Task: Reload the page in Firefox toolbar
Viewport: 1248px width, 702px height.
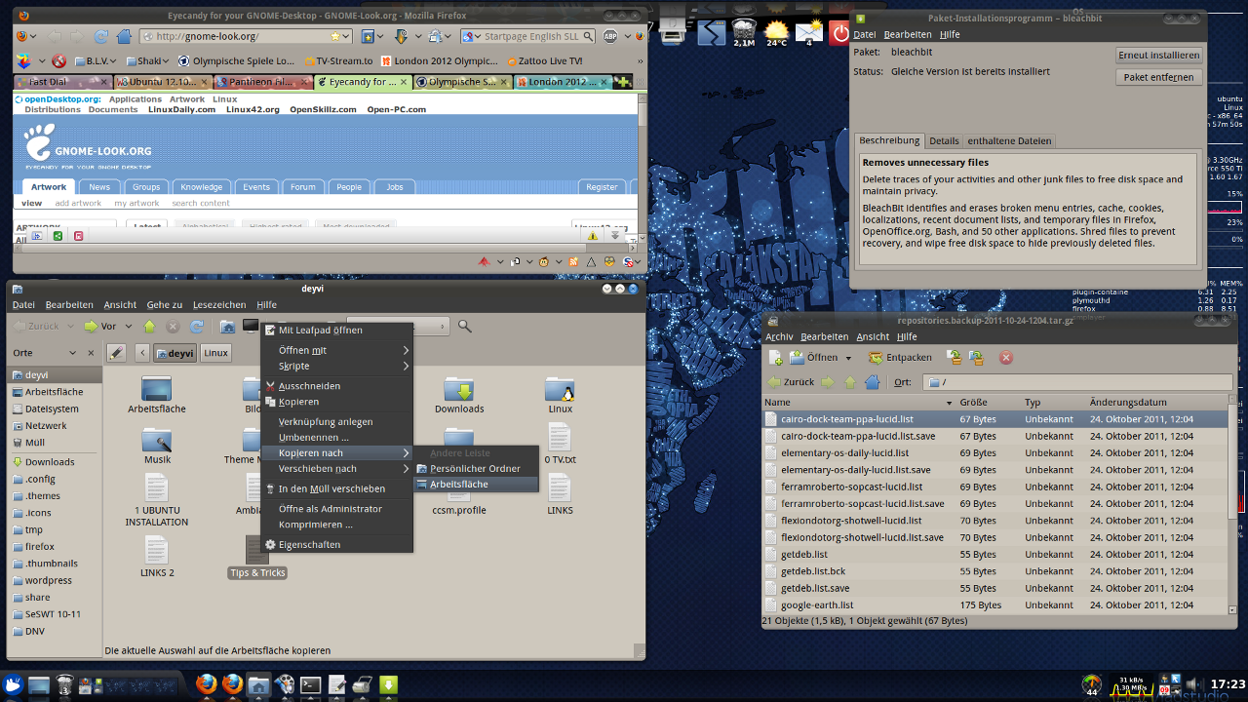Action: (101, 36)
